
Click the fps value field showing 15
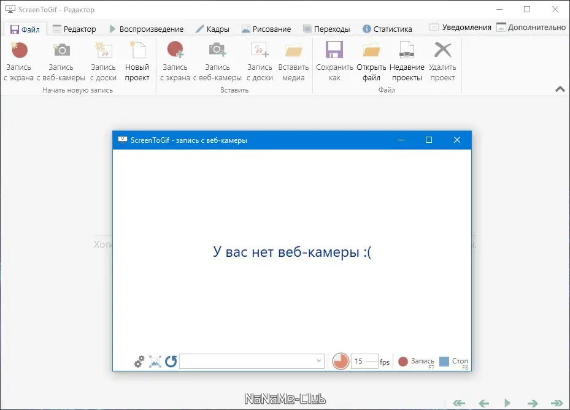pyautogui.click(x=364, y=362)
